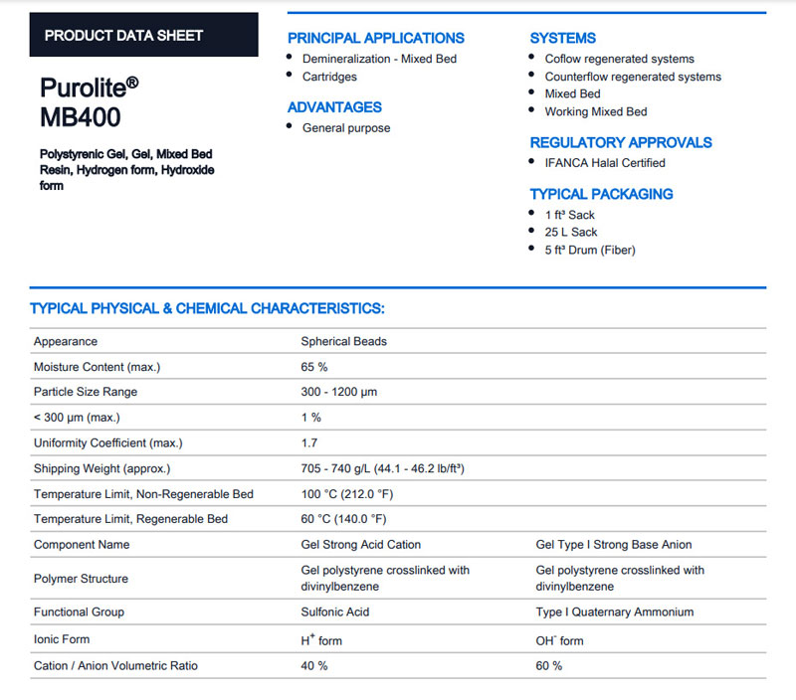
Task: Click the 'Polymer Structure' row label
Action: pos(81,579)
